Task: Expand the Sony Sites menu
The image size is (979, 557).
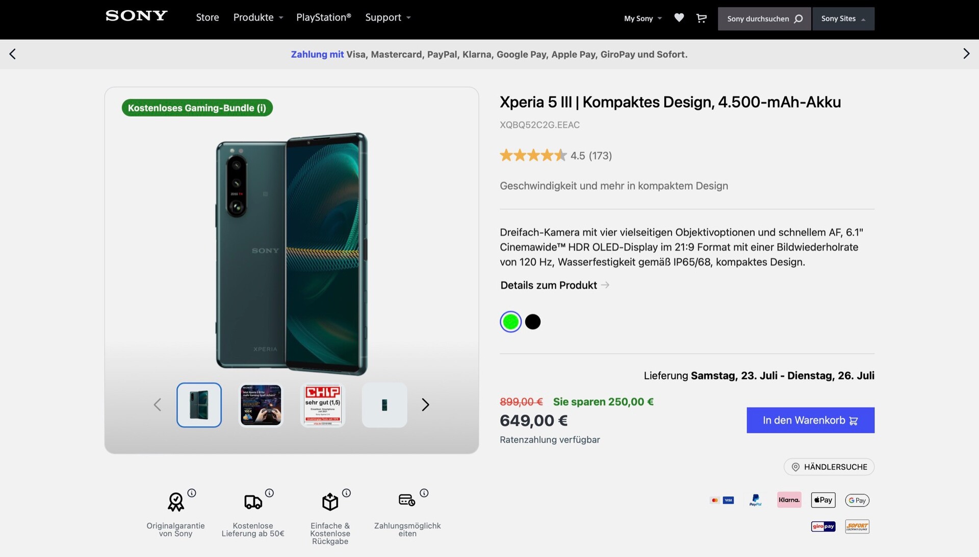Action: point(843,18)
